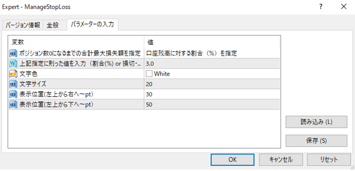The width and height of the screenshot is (355, 171).
Task: Click the 読み込み (L) button
Action: (316, 122)
